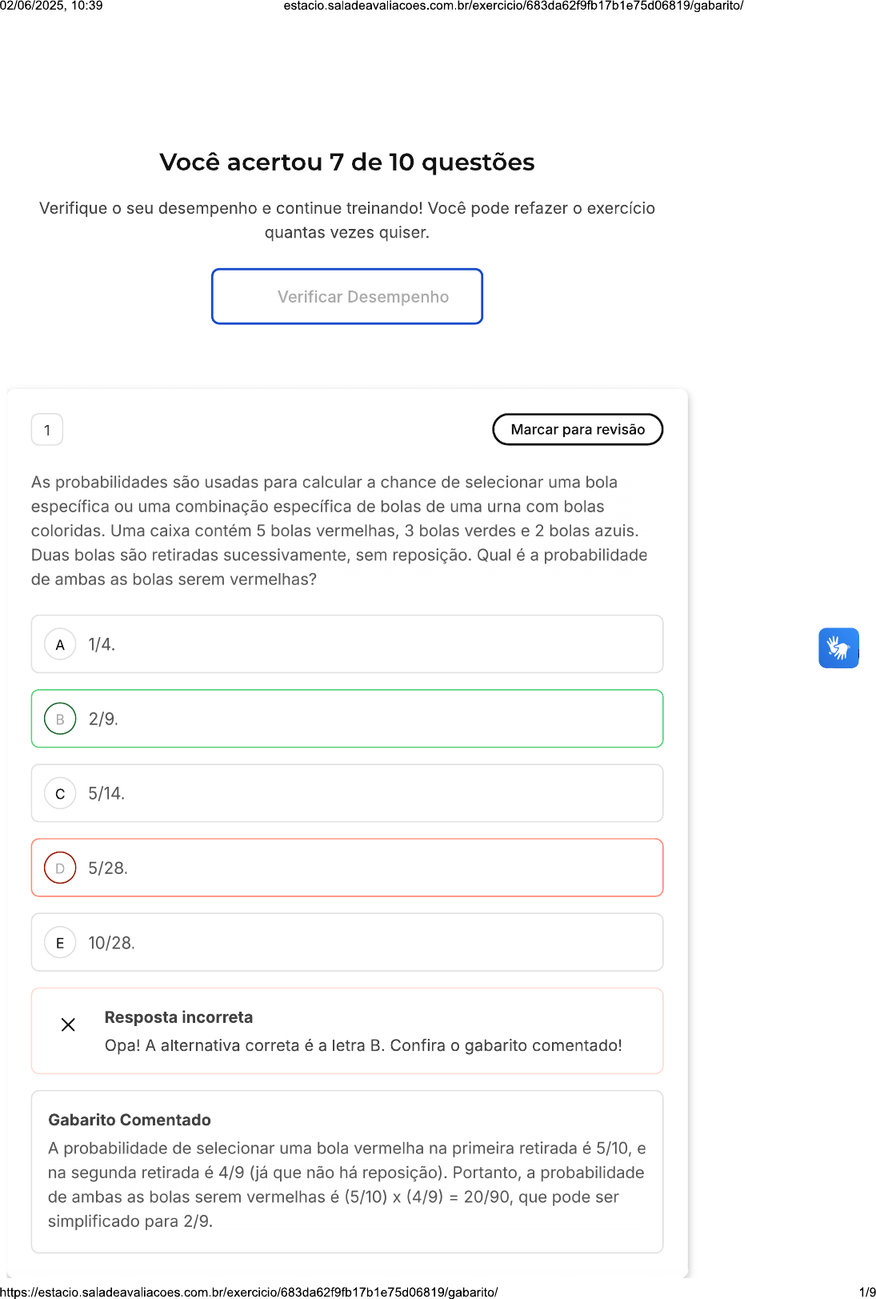Click the URL in page header

(514, 6)
